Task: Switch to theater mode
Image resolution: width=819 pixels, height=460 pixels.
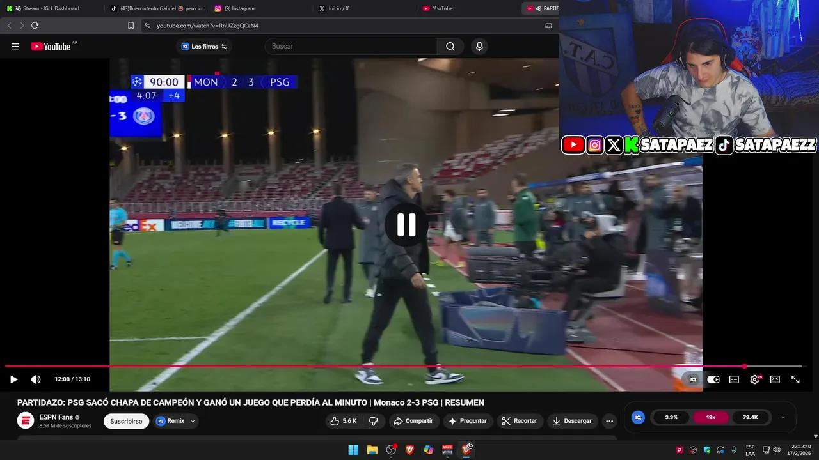Action: coord(775,379)
